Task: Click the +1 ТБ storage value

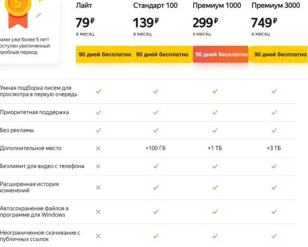Action: tap(215, 149)
